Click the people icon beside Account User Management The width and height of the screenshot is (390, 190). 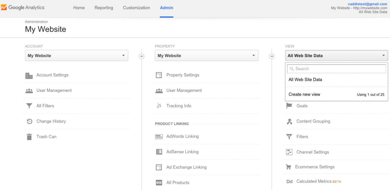pos(29,91)
